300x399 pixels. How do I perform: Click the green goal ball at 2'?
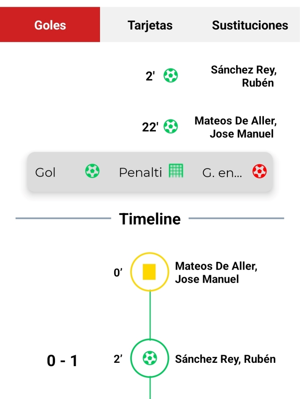[x=171, y=76]
